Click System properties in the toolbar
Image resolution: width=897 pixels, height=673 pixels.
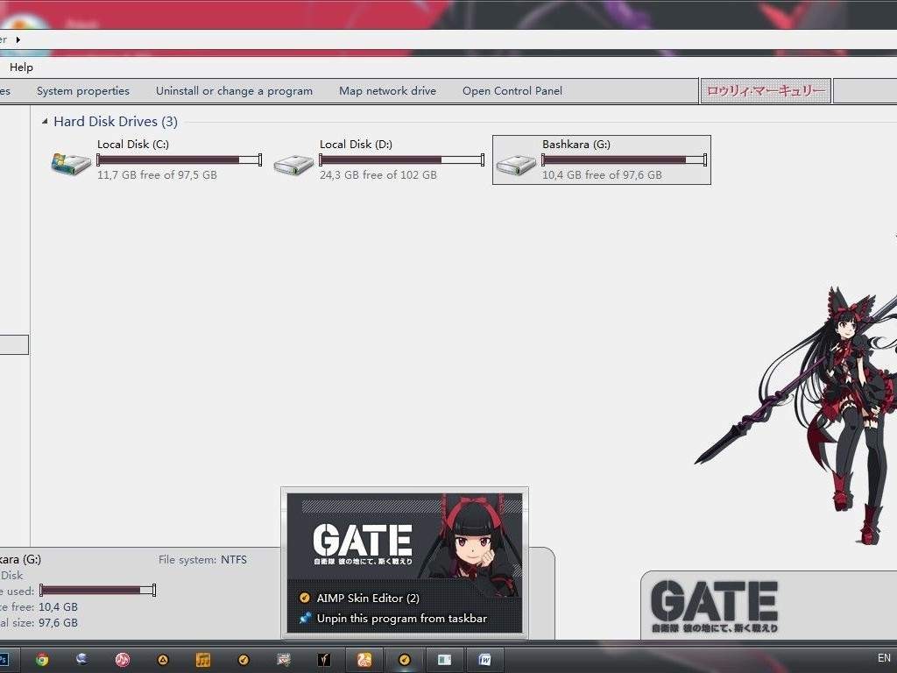tap(82, 90)
